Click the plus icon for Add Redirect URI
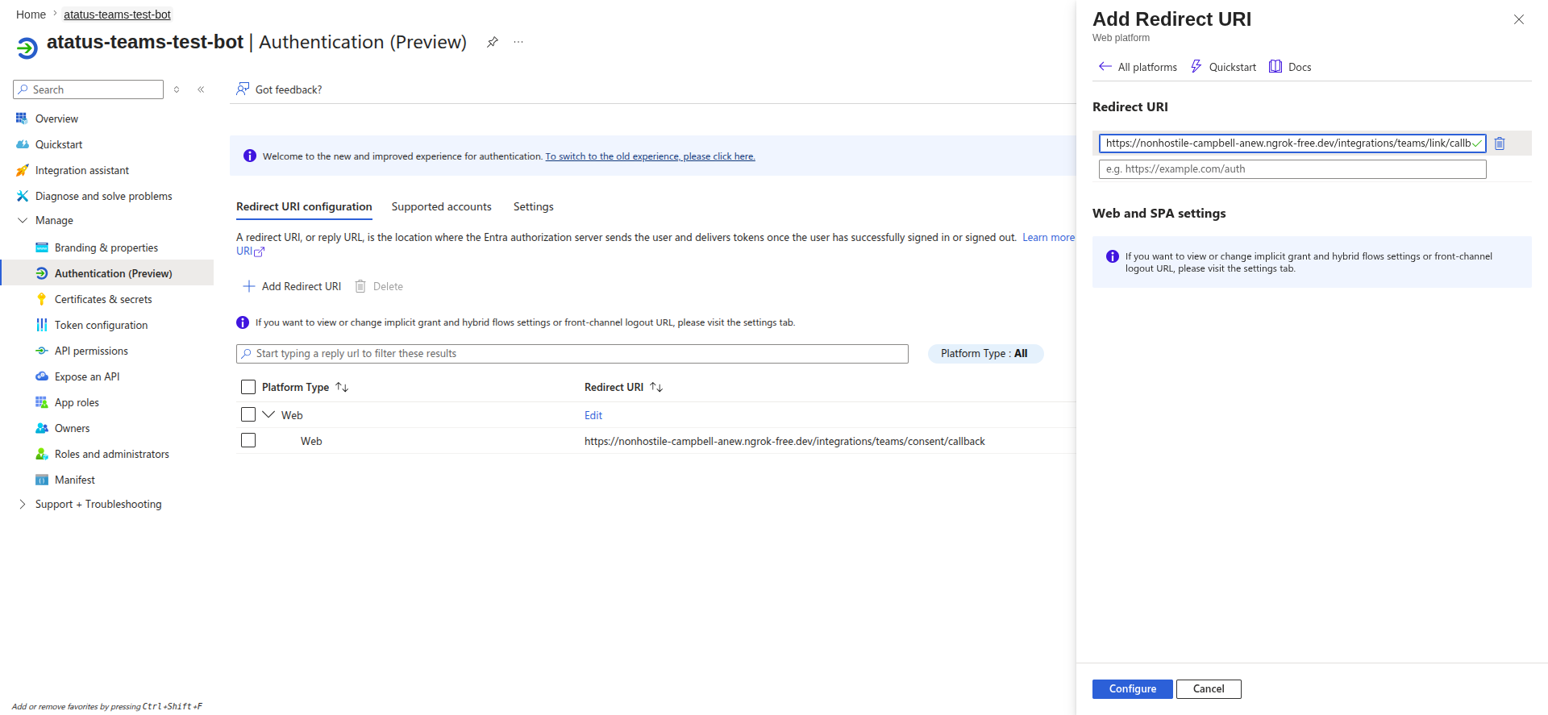The width and height of the screenshot is (1548, 715). (249, 286)
